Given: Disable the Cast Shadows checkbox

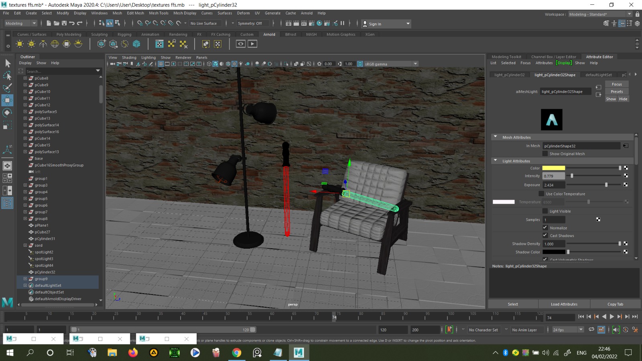Looking at the screenshot, I should point(545,235).
